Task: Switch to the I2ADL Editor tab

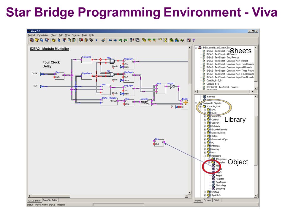Action: (x=34, y=200)
